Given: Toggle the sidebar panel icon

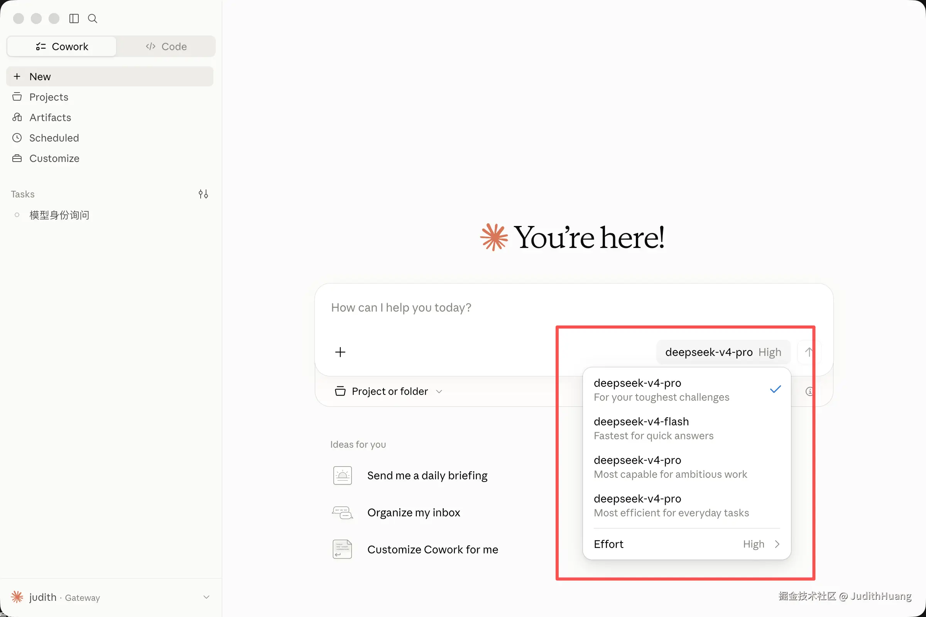Looking at the screenshot, I should (74, 19).
